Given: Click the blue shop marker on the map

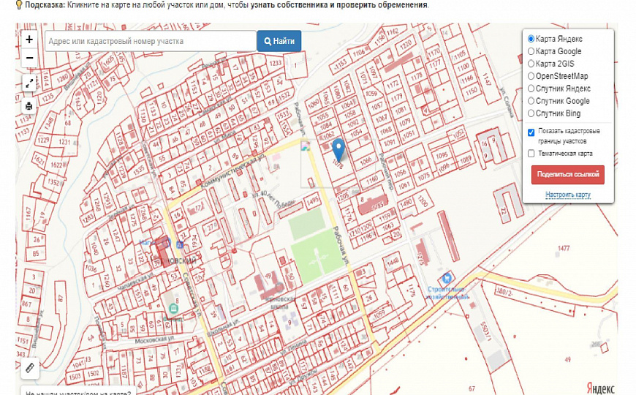Looking at the screenshot, I should coord(445,279).
